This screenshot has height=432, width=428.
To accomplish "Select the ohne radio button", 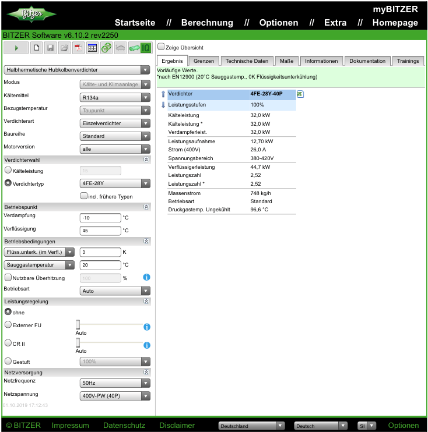I will pyautogui.click(x=8, y=311).
